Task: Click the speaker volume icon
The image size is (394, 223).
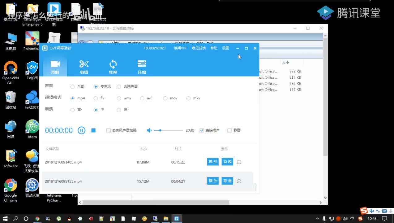Action: click(x=149, y=130)
